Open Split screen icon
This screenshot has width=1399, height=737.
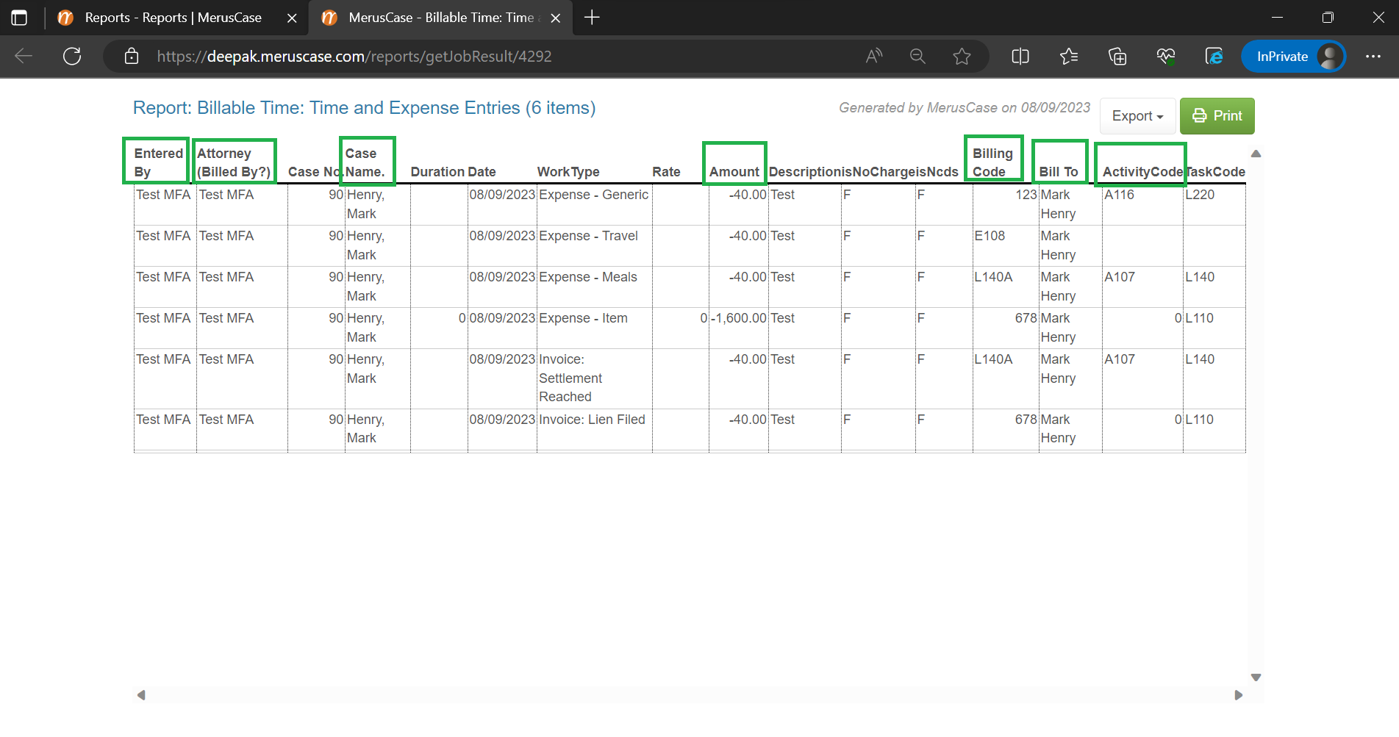(x=1020, y=57)
